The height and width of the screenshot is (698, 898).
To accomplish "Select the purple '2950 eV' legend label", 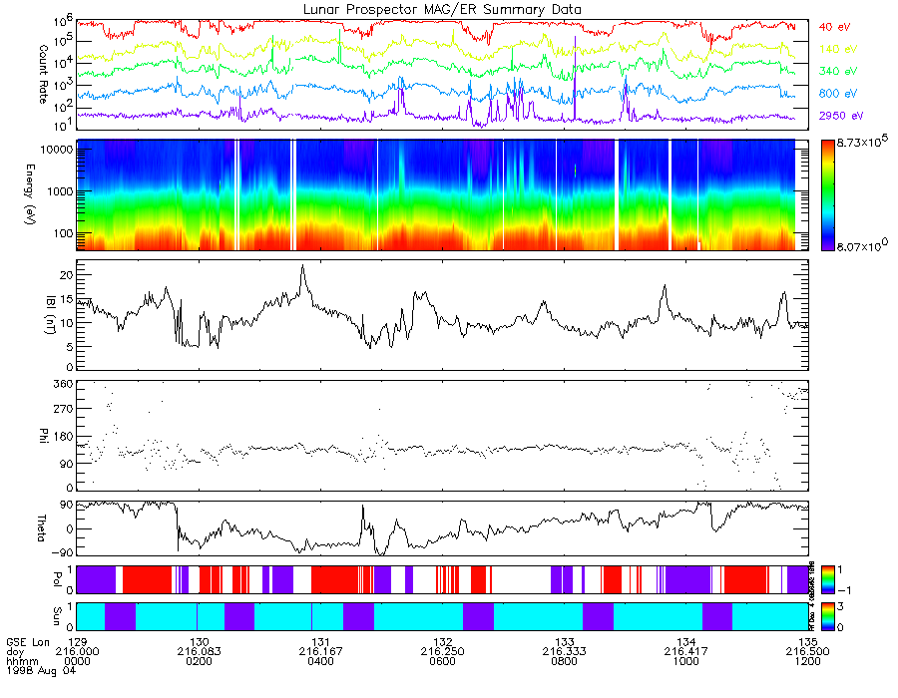I will click(841, 116).
